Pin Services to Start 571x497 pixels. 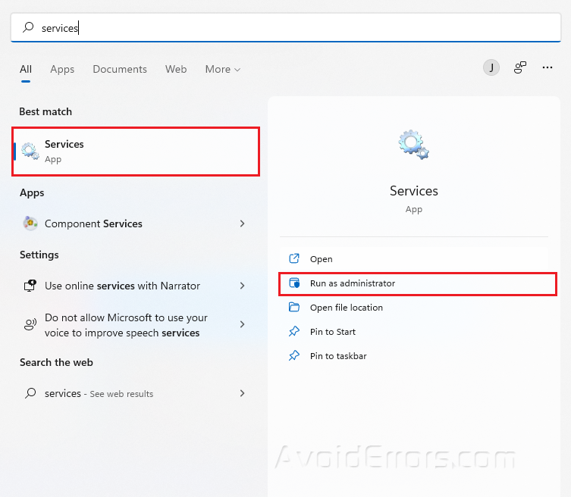pos(332,332)
